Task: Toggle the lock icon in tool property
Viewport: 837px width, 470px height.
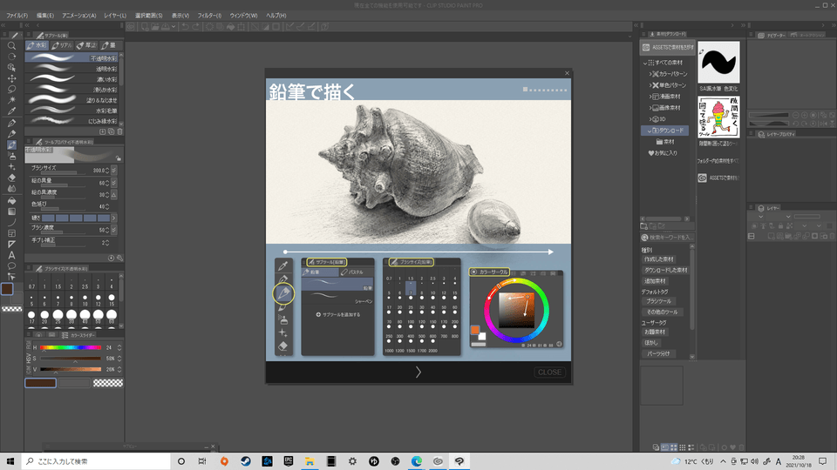Action: click(x=118, y=158)
